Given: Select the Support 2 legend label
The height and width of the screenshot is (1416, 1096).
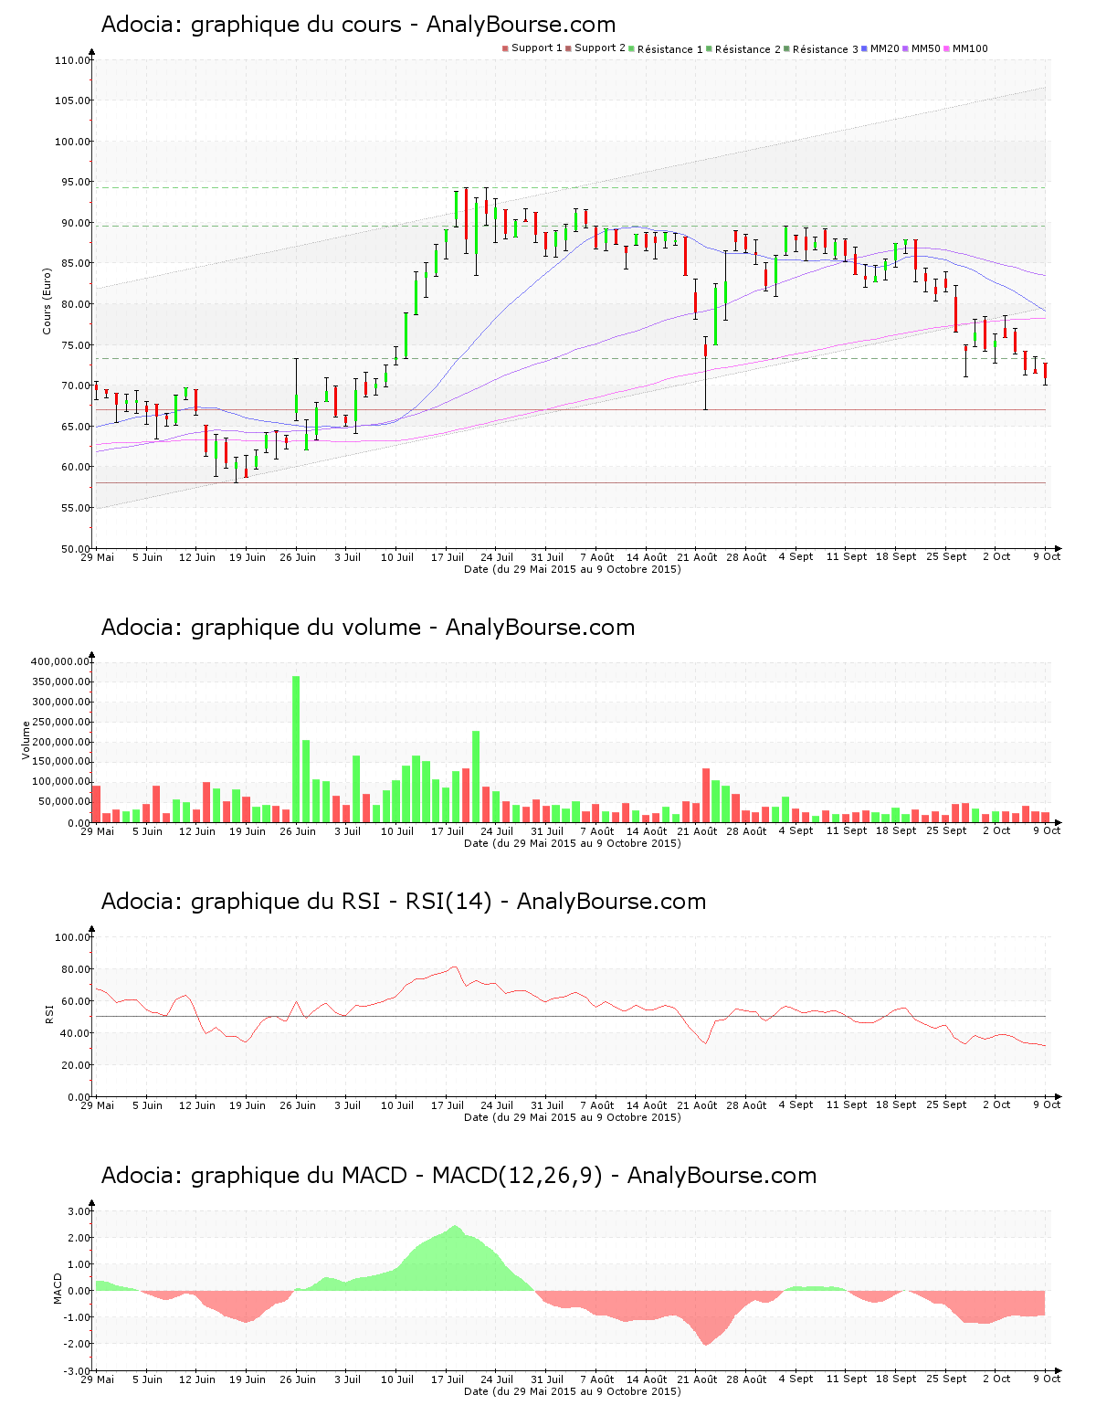Looking at the screenshot, I should [x=600, y=48].
